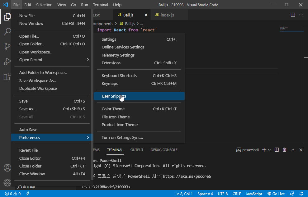Click the code minimap
This screenshot has height=197, width=308.
coord(292,30)
